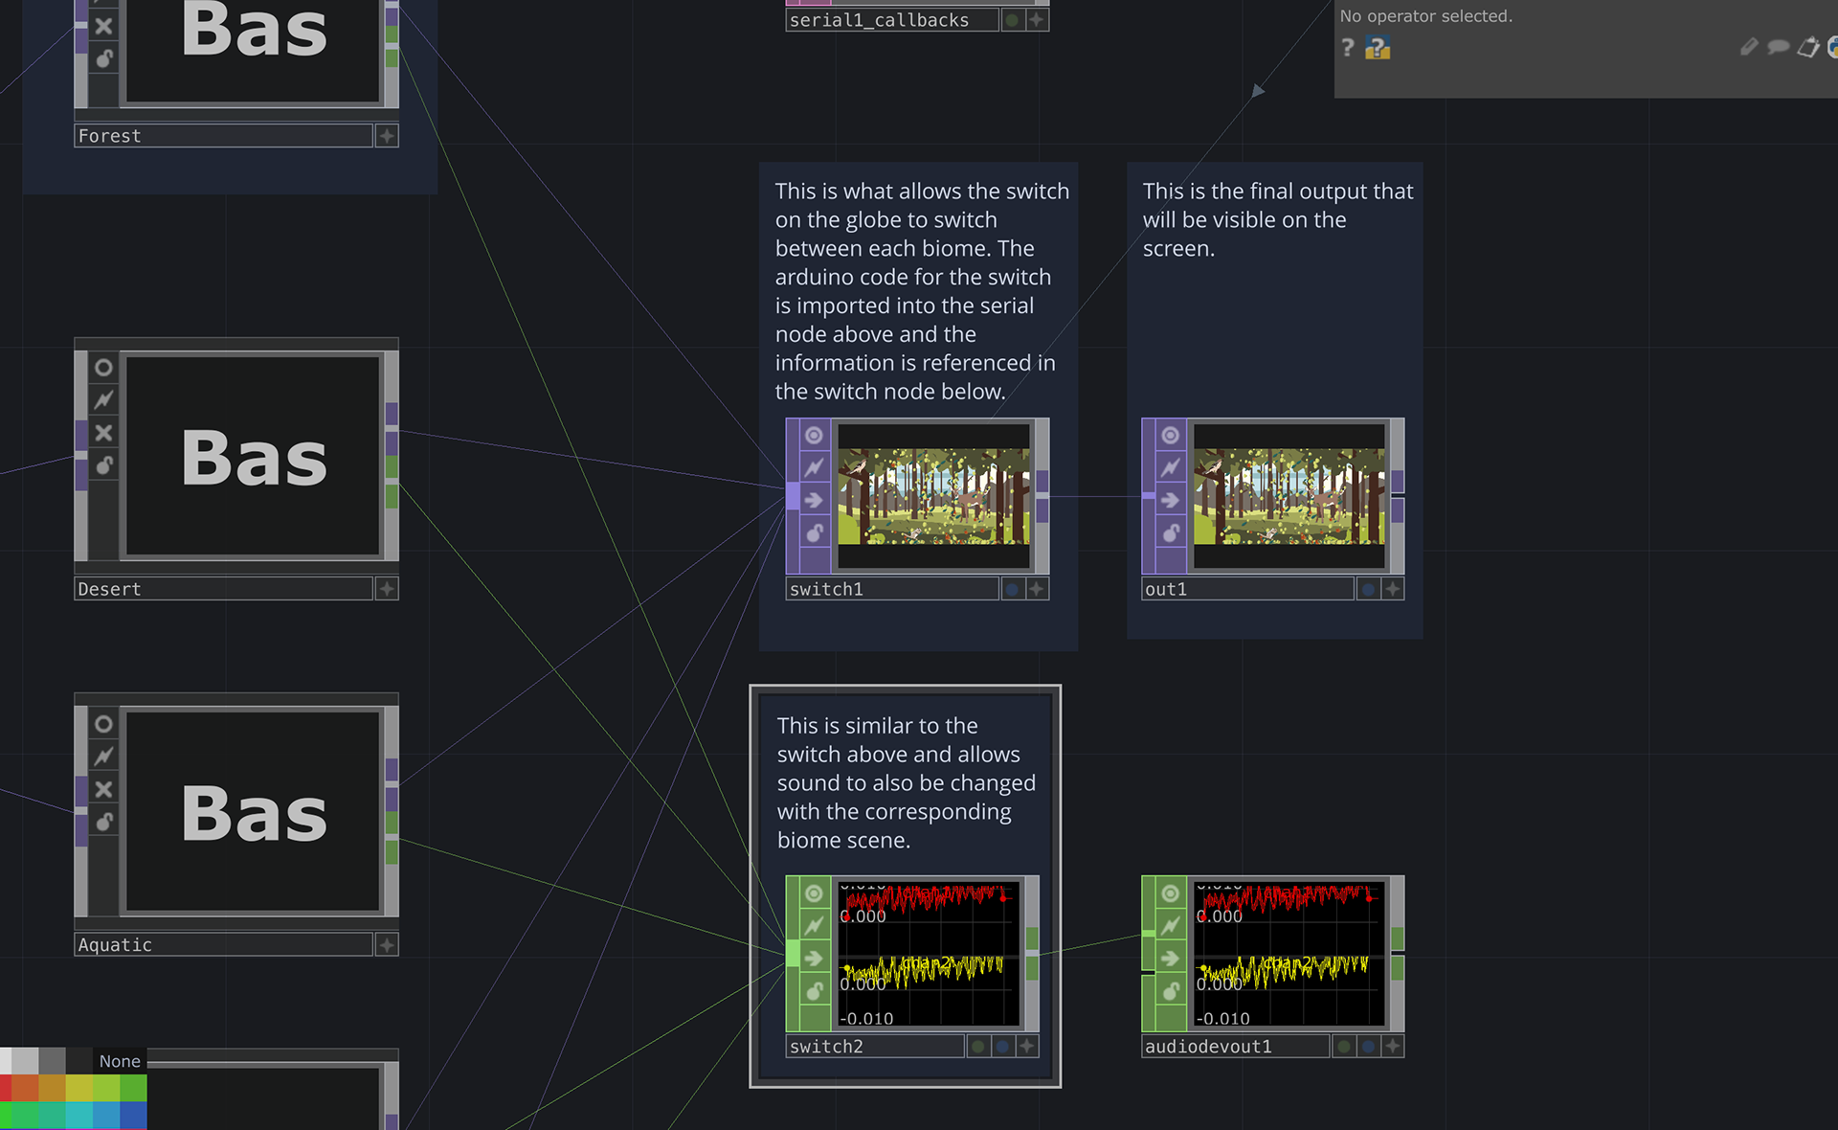Toggle viewer active on out1 node
Image resolution: width=1838 pixels, height=1130 pixels.
click(x=1170, y=436)
